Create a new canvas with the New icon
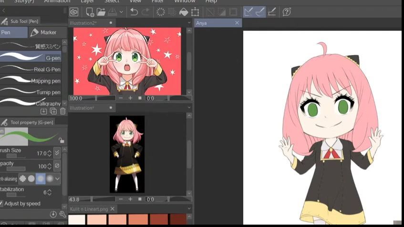 point(90,12)
